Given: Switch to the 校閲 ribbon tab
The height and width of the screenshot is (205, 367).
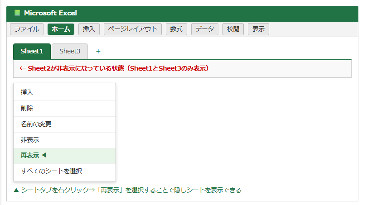Looking at the screenshot, I should pos(233,29).
